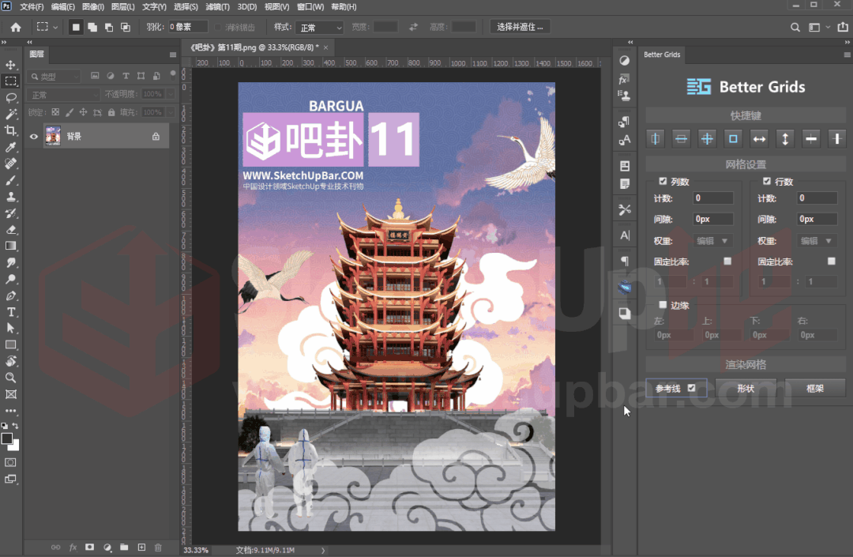853x557 pixels.
Task: Open Better Grids panel flyout menu
Action: 847,55
